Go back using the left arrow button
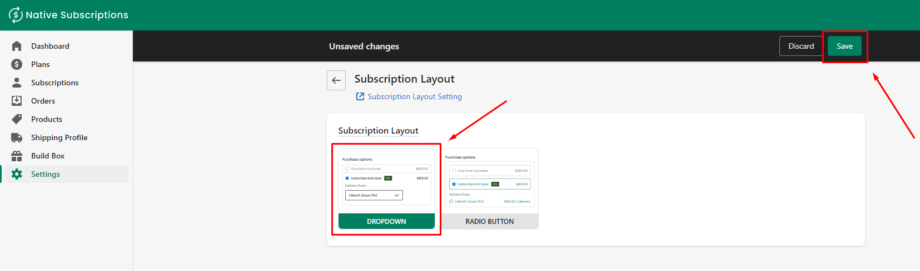The height and width of the screenshot is (271, 920). pyautogui.click(x=336, y=80)
